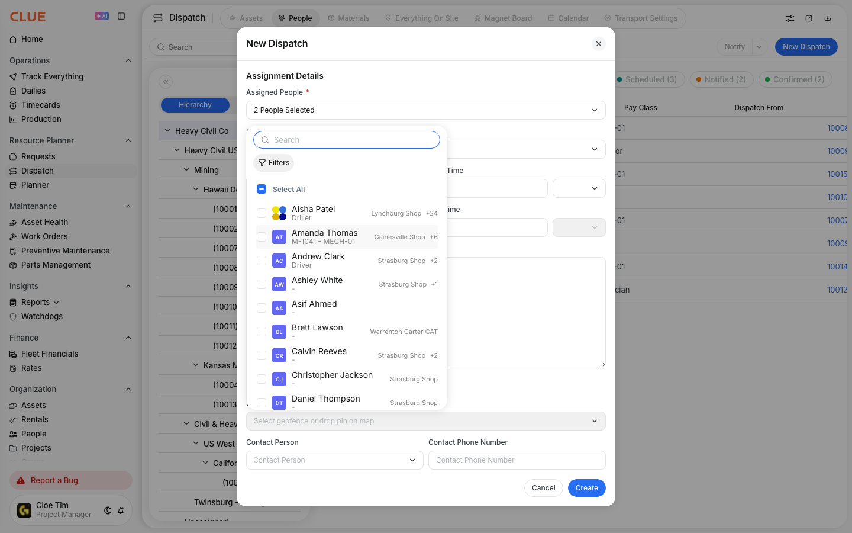Check the box for Calvin Reeves
Image resolution: width=852 pixels, height=533 pixels.
[262, 355]
